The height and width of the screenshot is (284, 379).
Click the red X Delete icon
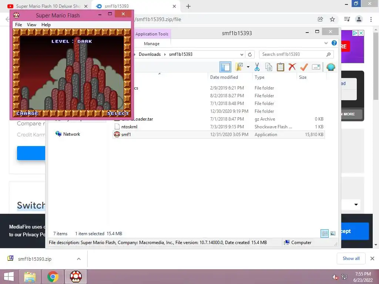click(292, 67)
